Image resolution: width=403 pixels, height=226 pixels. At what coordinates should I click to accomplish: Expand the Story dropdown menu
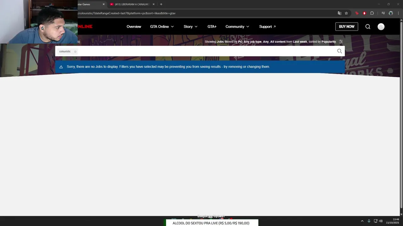click(x=190, y=27)
